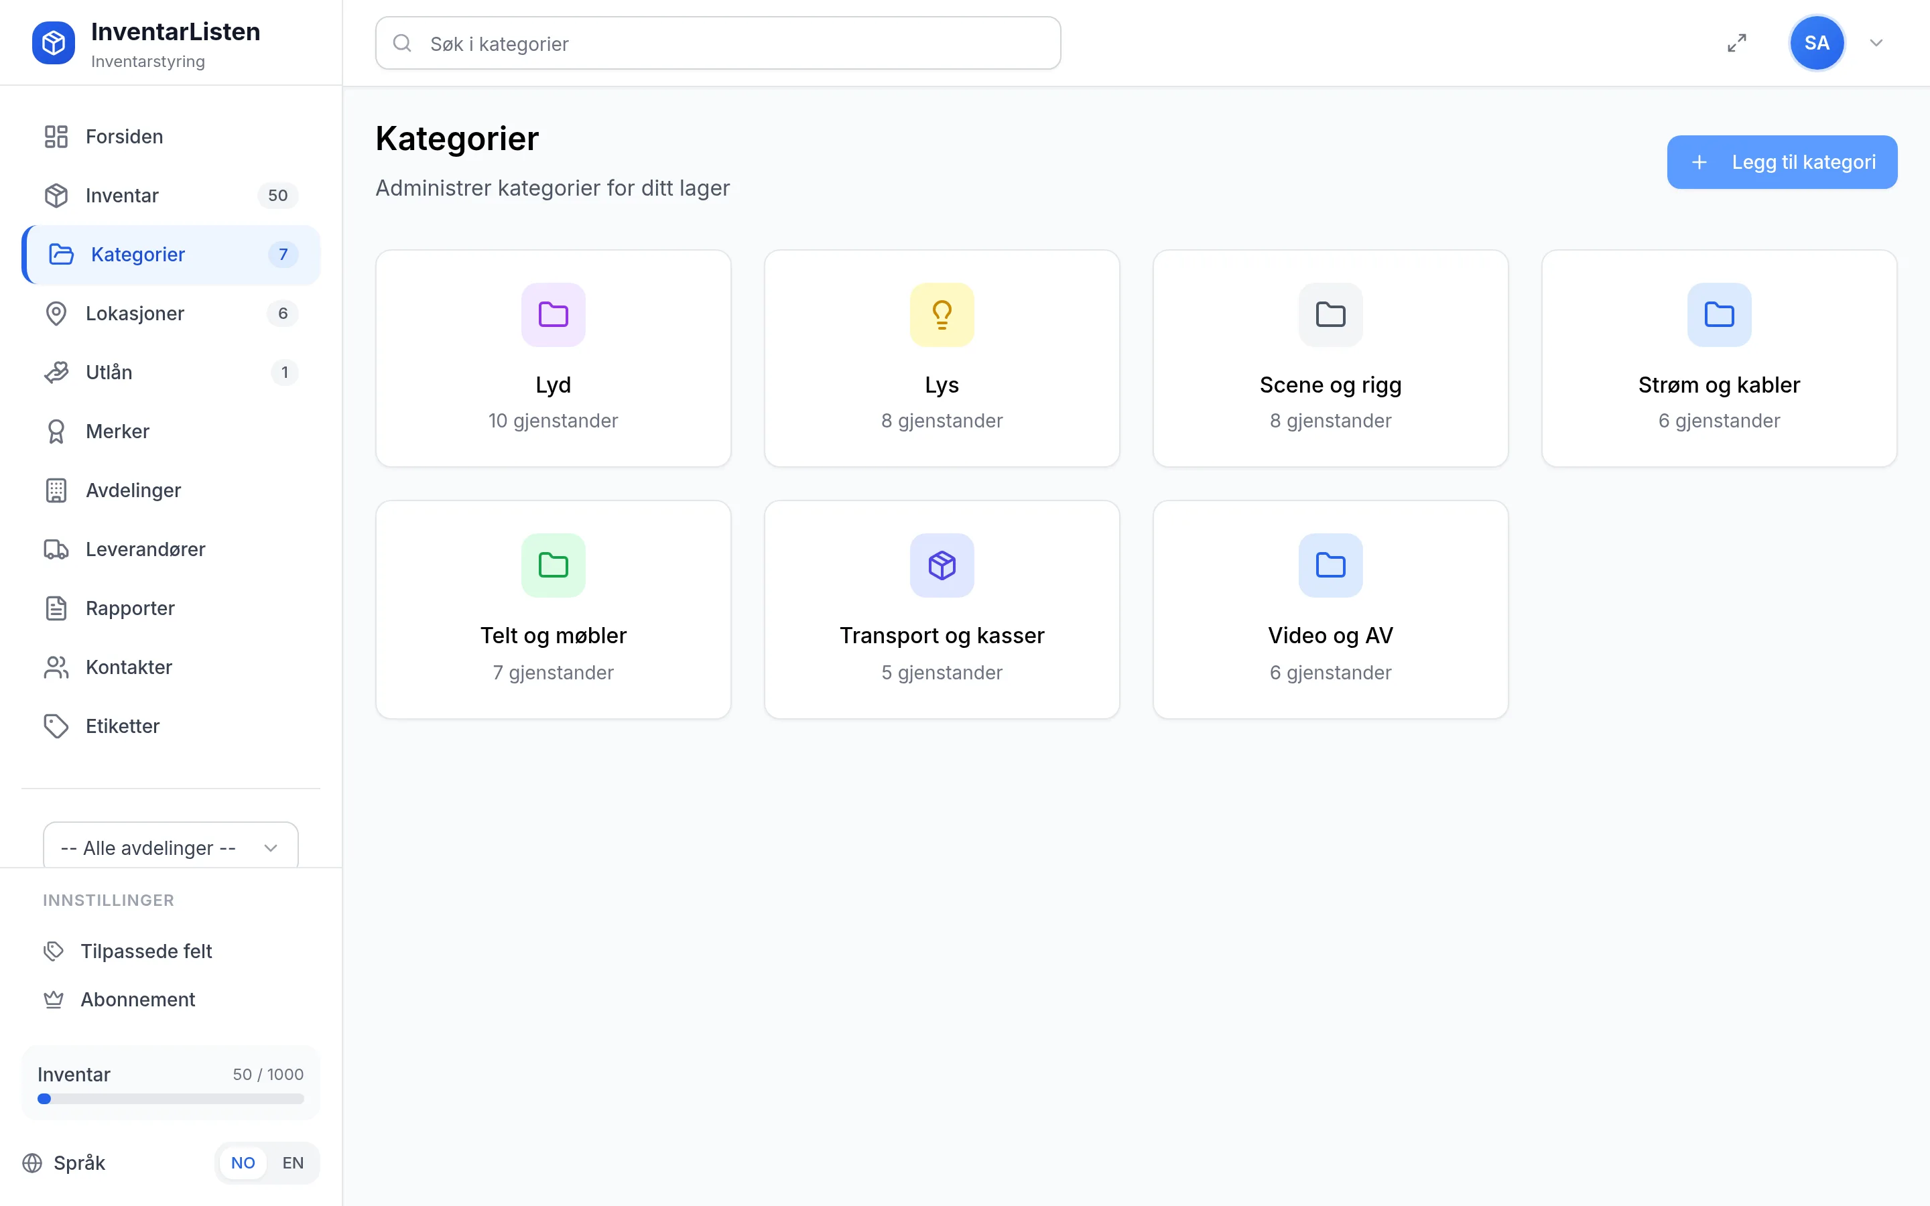Open Leverandører page
The width and height of the screenshot is (1930, 1206).
click(171, 549)
